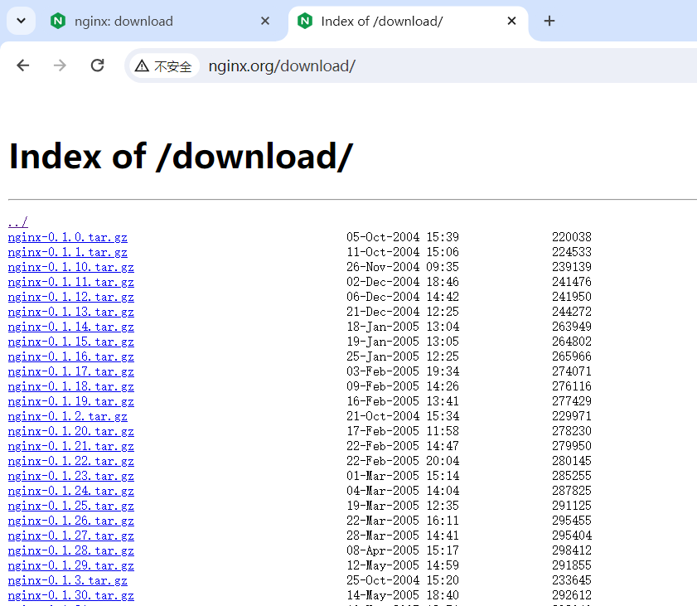Open a new browser tab
This screenshot has height=606, width=697.
(549, 21)
